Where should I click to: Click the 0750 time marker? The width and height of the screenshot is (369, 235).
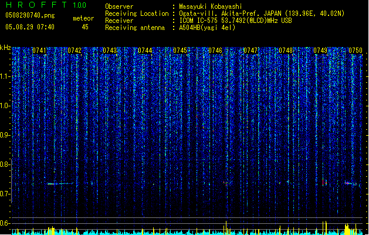pos(356,51)
